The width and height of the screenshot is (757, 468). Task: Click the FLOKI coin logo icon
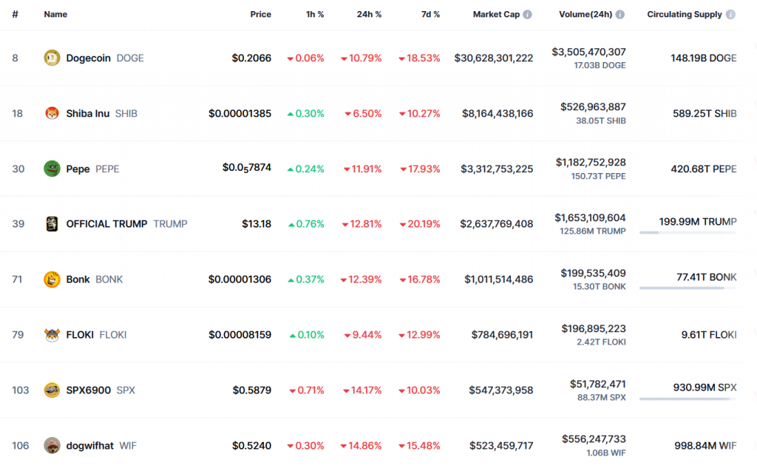point(52,335)
